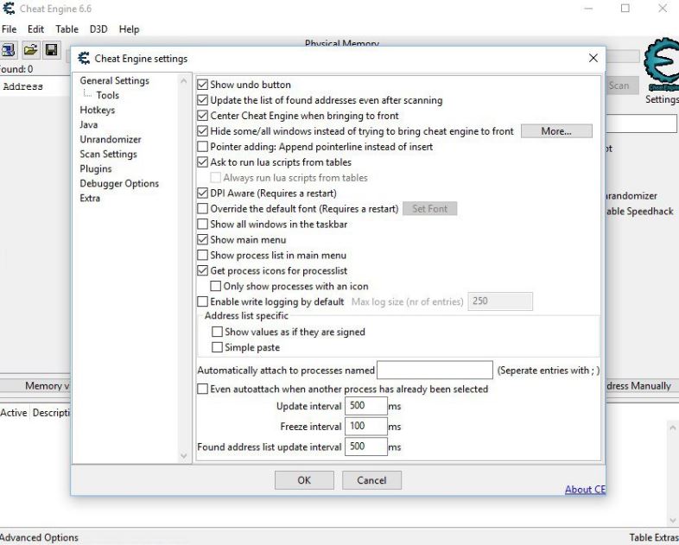Enable Show all windows in the taskbar
The width and height of the screenshot is (679, 545).
click(203, 225)
